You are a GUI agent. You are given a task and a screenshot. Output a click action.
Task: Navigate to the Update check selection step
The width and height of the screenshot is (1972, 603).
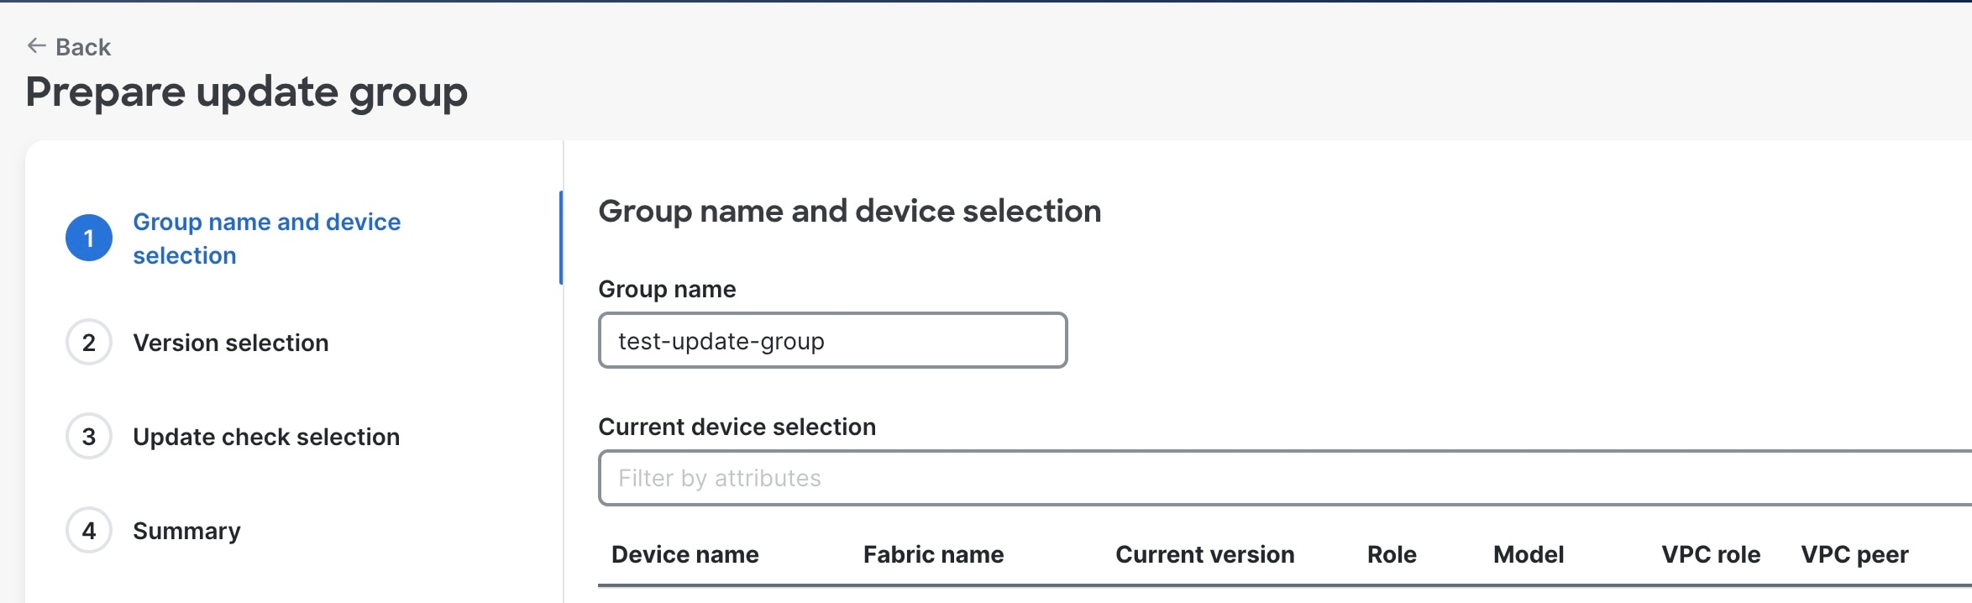coord(265,437)
